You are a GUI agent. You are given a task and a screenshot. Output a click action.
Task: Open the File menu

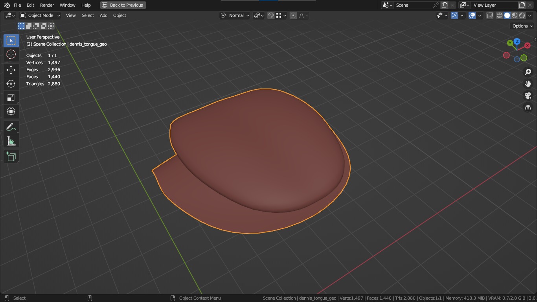[17, 5]
